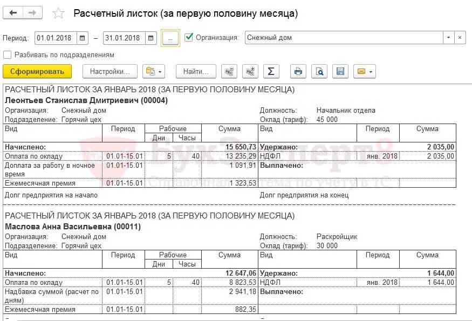Image resolution: width=472 pixels, height=321 pixels.
Task: Expand all groups icon with plus
Action: click(250, 71)
